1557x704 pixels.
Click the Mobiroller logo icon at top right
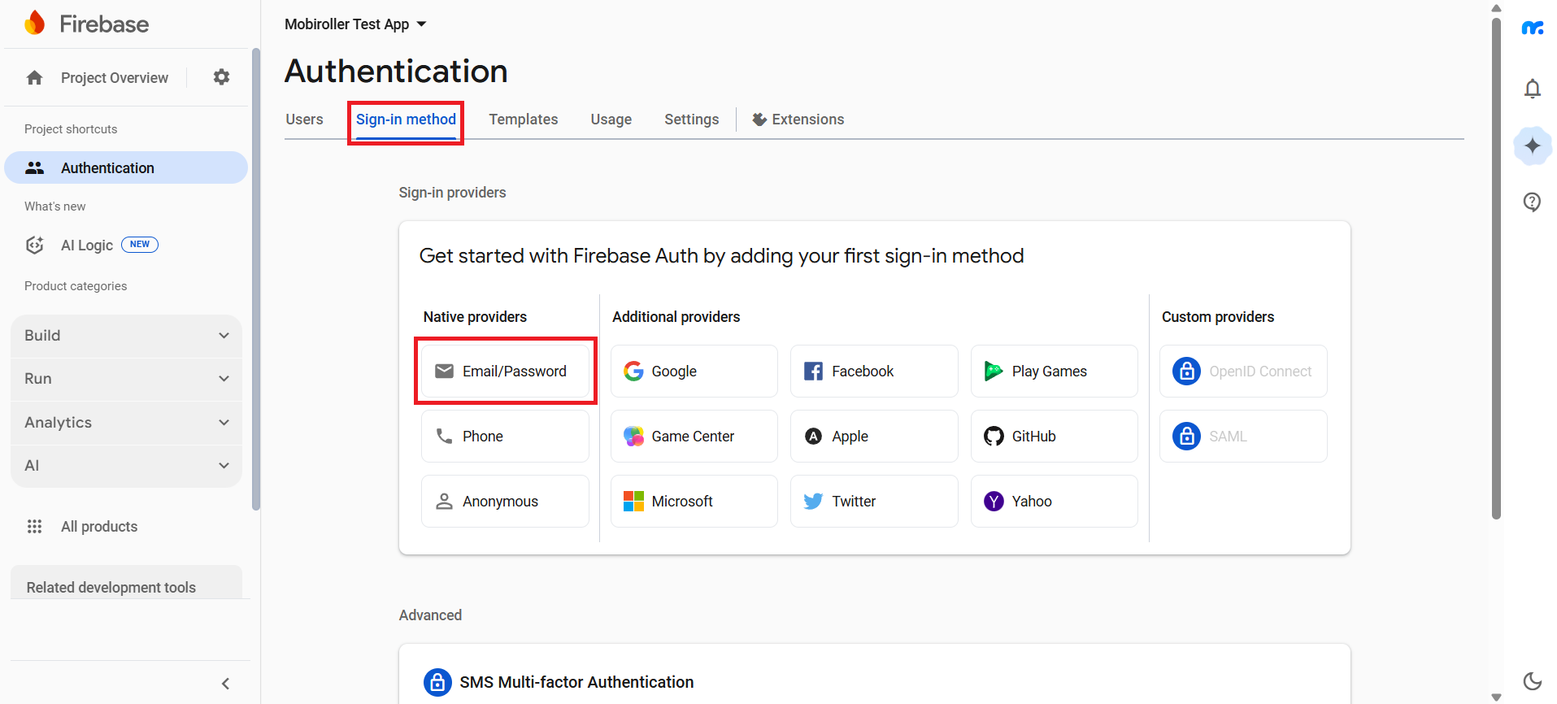(x=1533, y=28)
